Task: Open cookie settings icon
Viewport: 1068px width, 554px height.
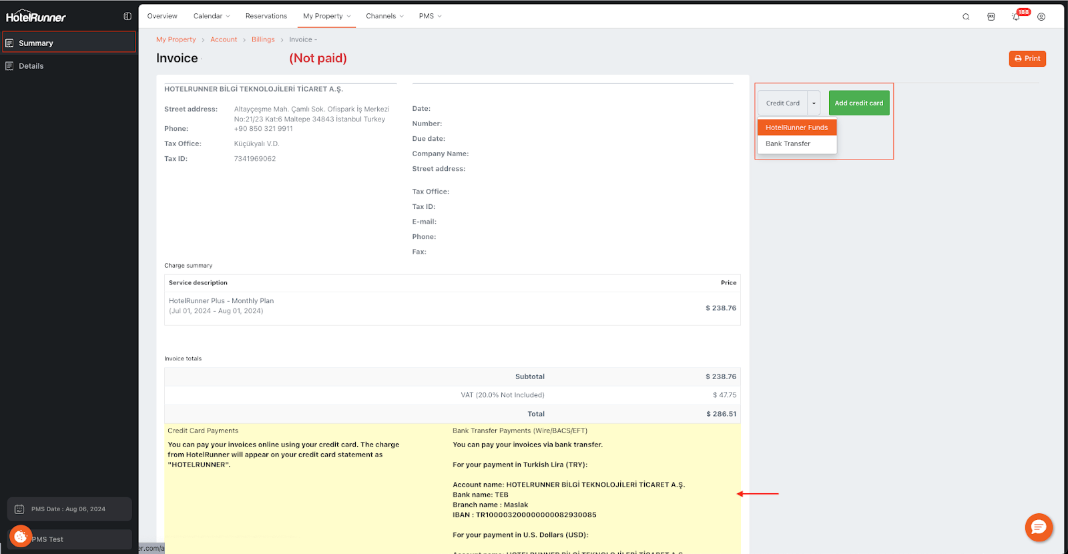Action: point(21,536)
